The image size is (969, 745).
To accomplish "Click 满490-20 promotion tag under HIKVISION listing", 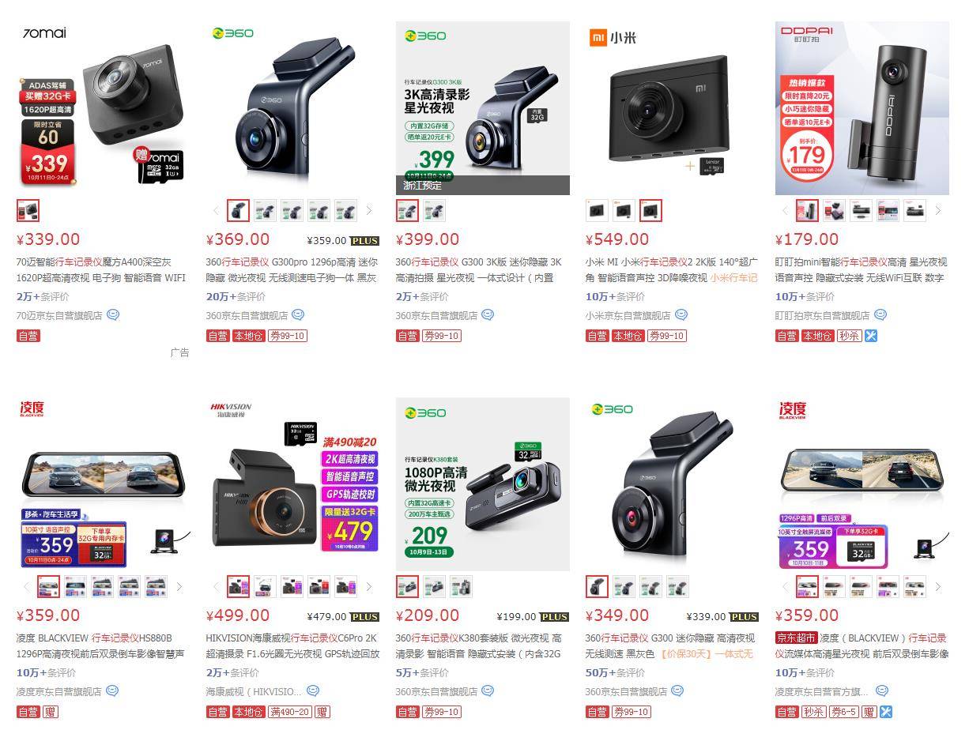I will coord(289,712).
